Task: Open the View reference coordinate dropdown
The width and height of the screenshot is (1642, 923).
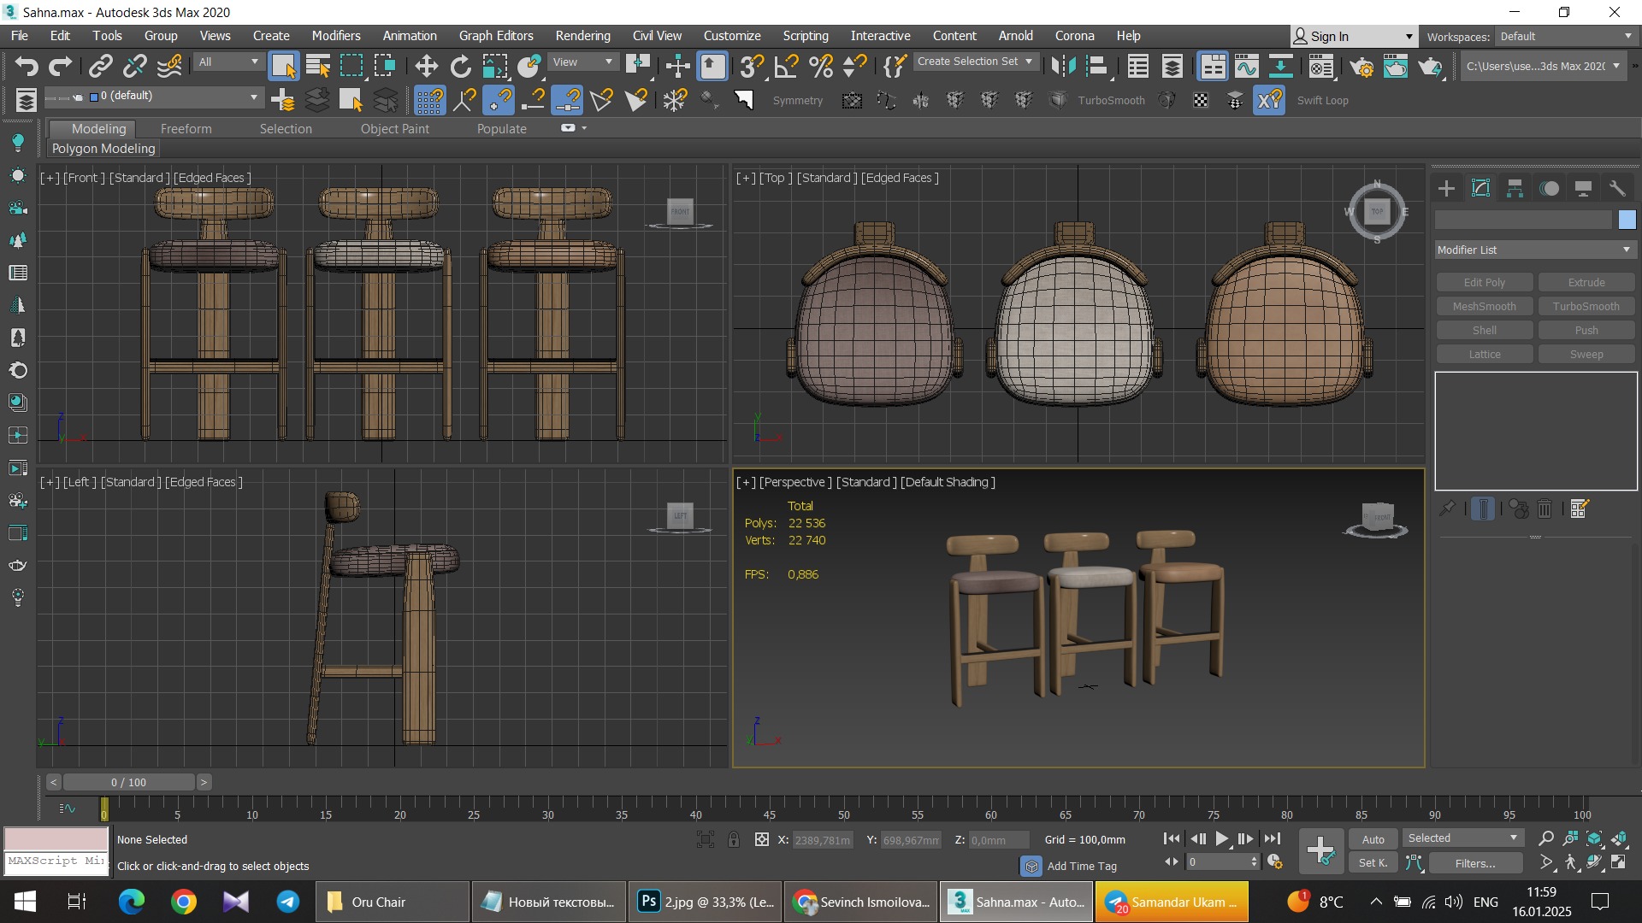Action: point(583,62)
